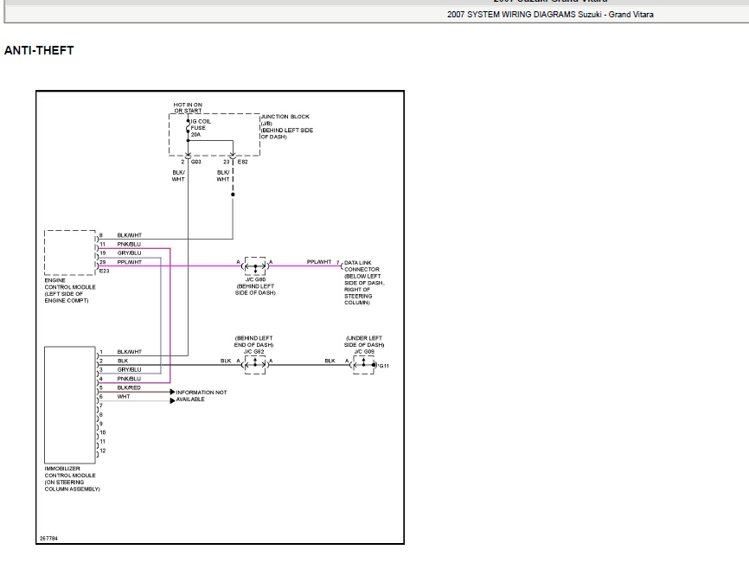
Task: Click diagram number "267784"
Action: 48,539
